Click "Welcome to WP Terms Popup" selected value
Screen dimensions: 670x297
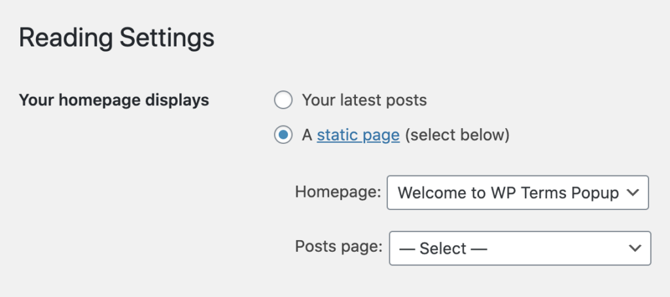tap(508, 193)
